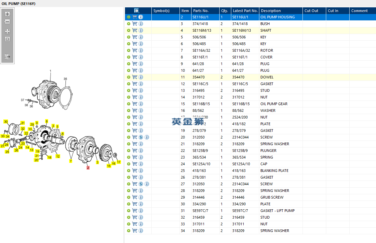Select callout 30 on the diagram
The image size is (376, 243).
[6, 121]
